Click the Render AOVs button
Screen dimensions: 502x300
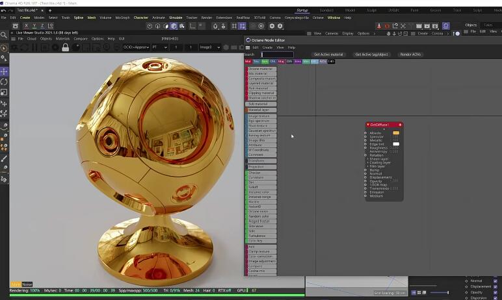(x=410, y=55)
